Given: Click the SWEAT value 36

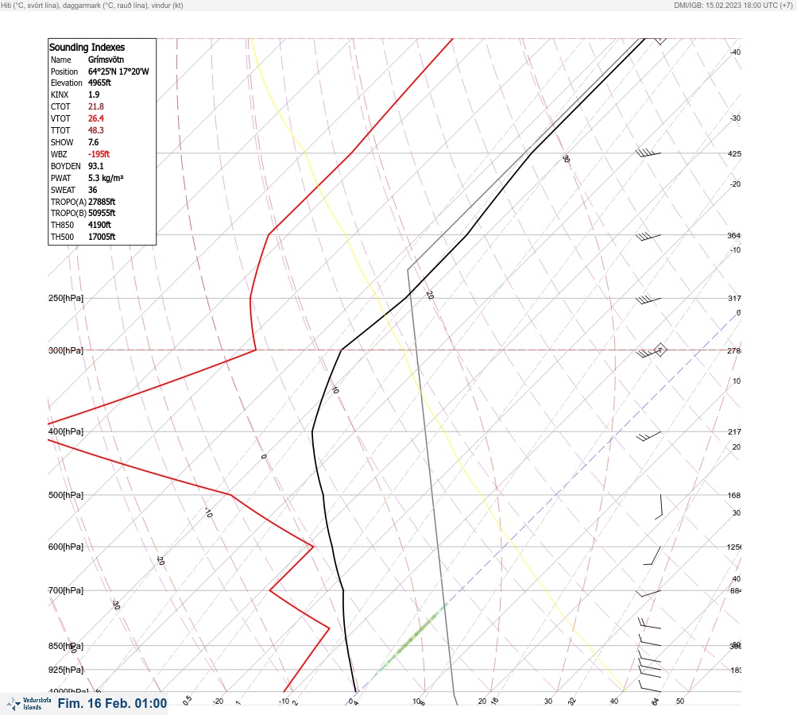Looking at the screenshot, I should tap(92, 190).
